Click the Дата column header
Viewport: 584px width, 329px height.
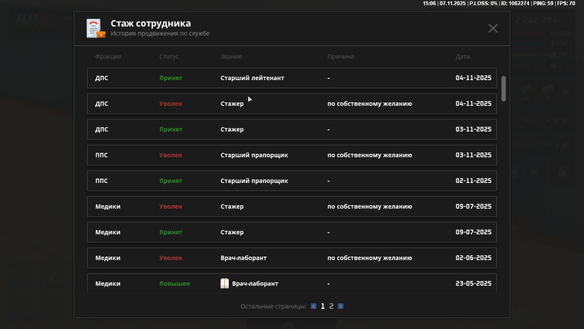click(462, 57)
